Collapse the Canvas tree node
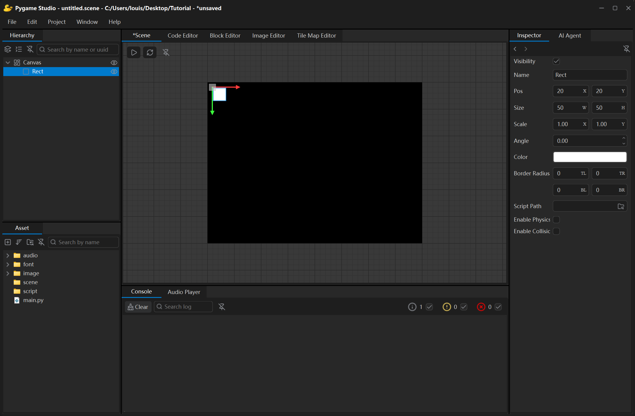The width and height of the screenshot is (635, 416). [x=8, y=63]
